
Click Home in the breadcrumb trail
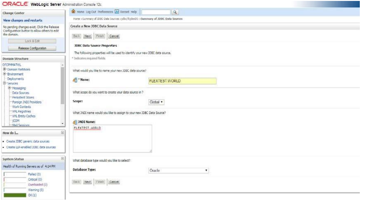coord(76,19)
